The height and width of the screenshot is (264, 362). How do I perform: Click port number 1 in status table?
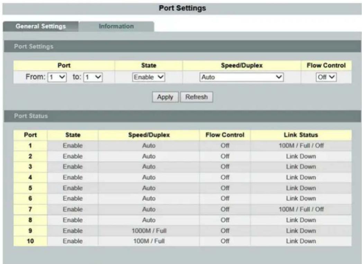pos(30,146)
